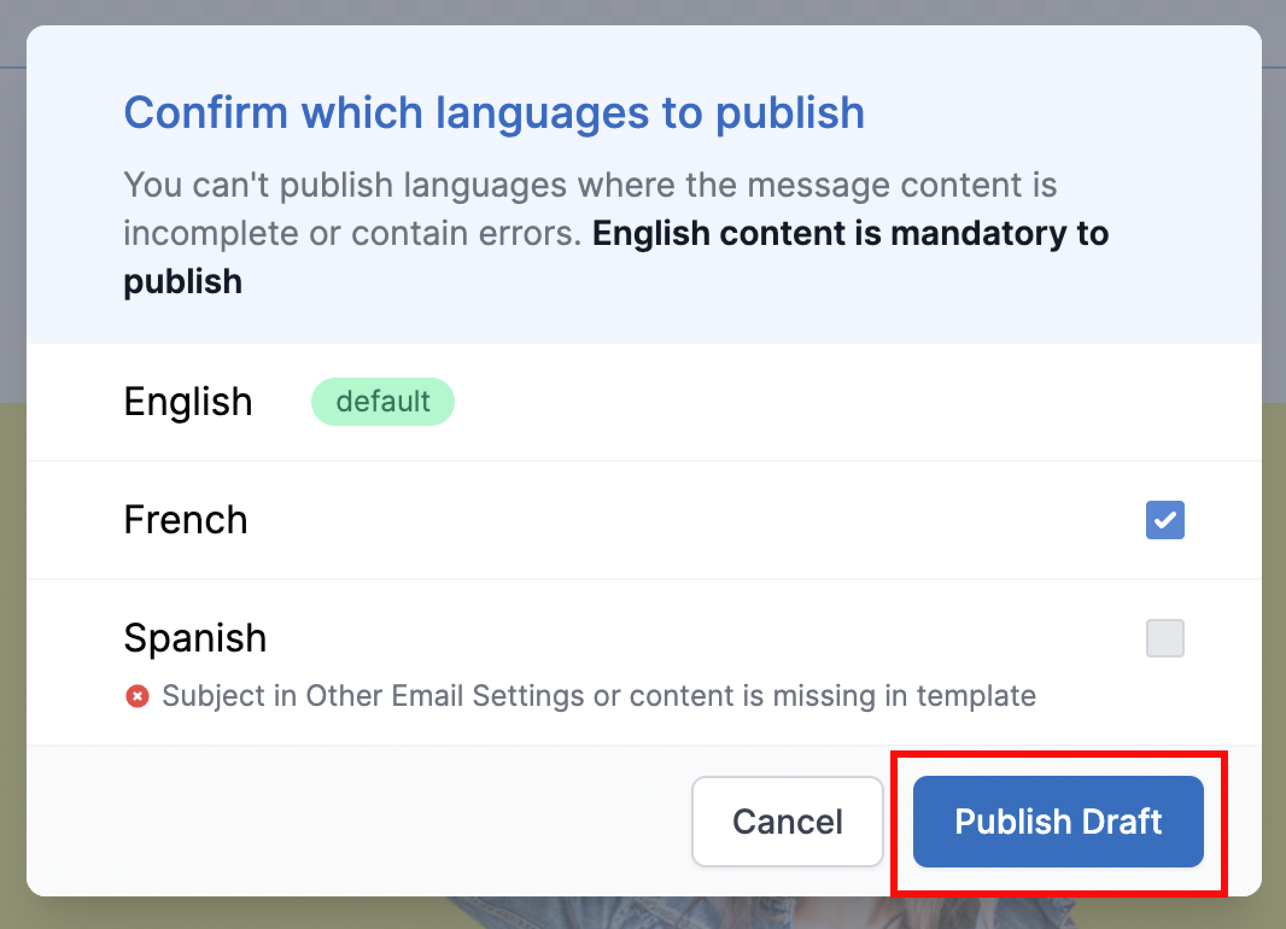Cancel the publish dialog
This screenshot has width=1286, height=929.
pos(787,822)
